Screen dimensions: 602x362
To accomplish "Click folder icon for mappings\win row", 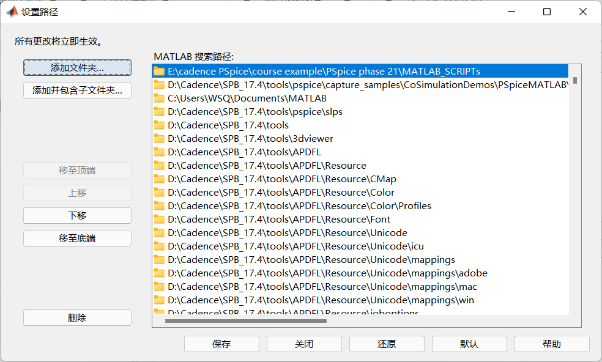I will click(159, 300).
